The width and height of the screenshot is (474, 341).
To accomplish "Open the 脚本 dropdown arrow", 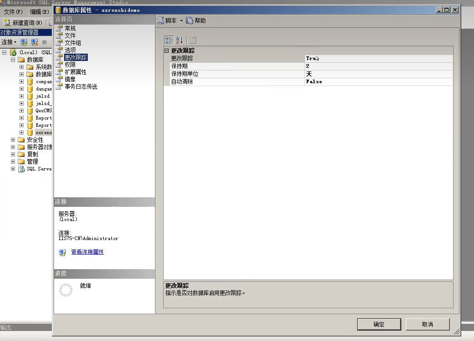I will (x=181, y=20).
